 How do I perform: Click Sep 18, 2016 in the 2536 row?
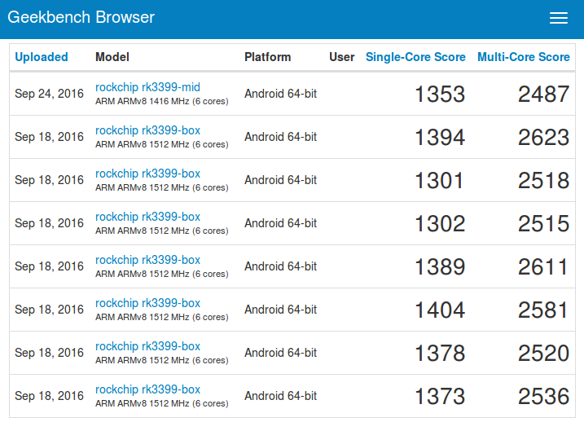click(49, 396)
